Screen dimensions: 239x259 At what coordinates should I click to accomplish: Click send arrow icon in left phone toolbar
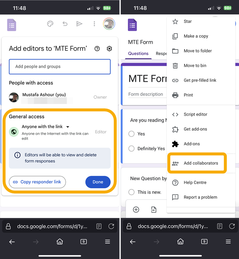[79, 24]
